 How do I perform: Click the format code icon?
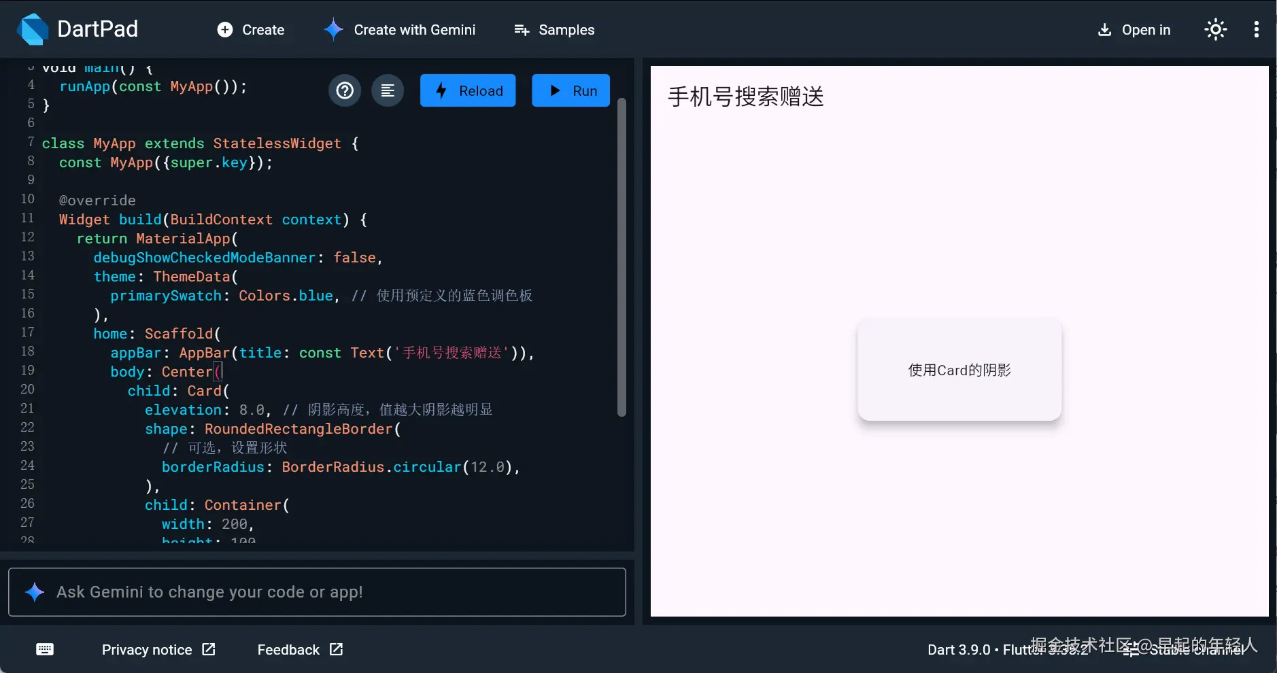pos(387,90)
